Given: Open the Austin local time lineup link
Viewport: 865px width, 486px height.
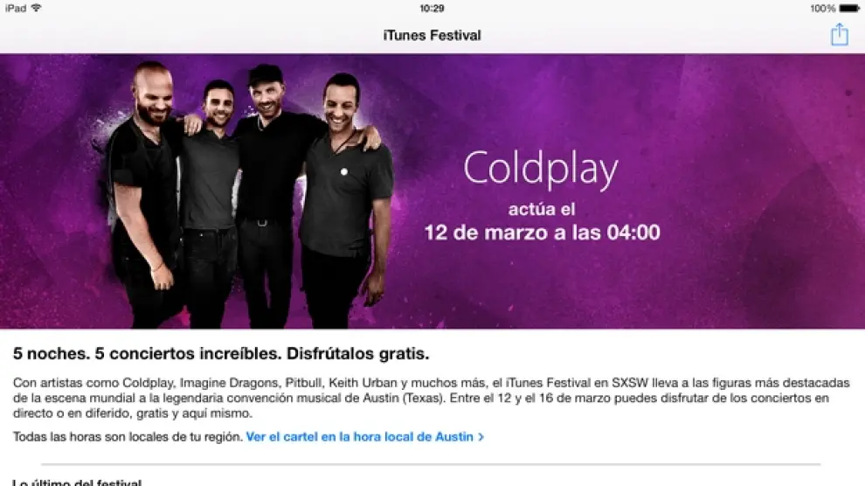Looking at the screenshot, I should pos(360,436).
